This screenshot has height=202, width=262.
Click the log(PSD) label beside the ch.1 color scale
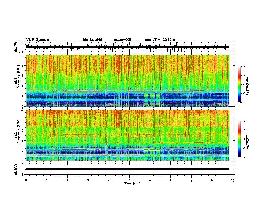point(248,86)
